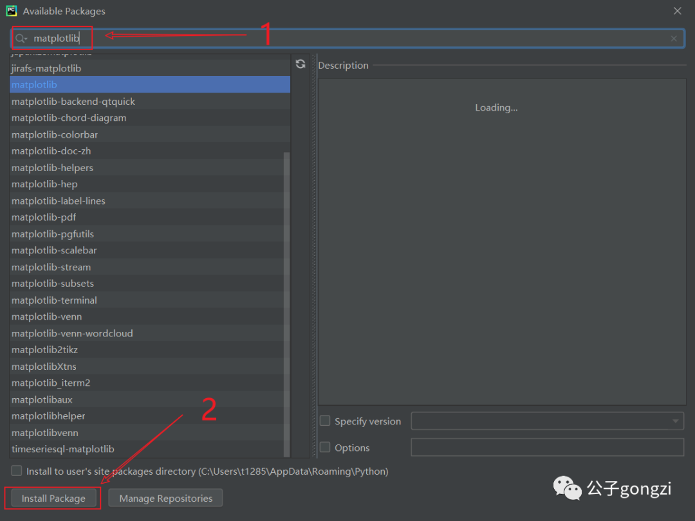Image resolution: width=695 pixels, height=521 pixels.
Task: Select matplotlib-venn-wordcloud package
Action: 146,334
